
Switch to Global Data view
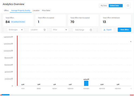click(116, 6)
